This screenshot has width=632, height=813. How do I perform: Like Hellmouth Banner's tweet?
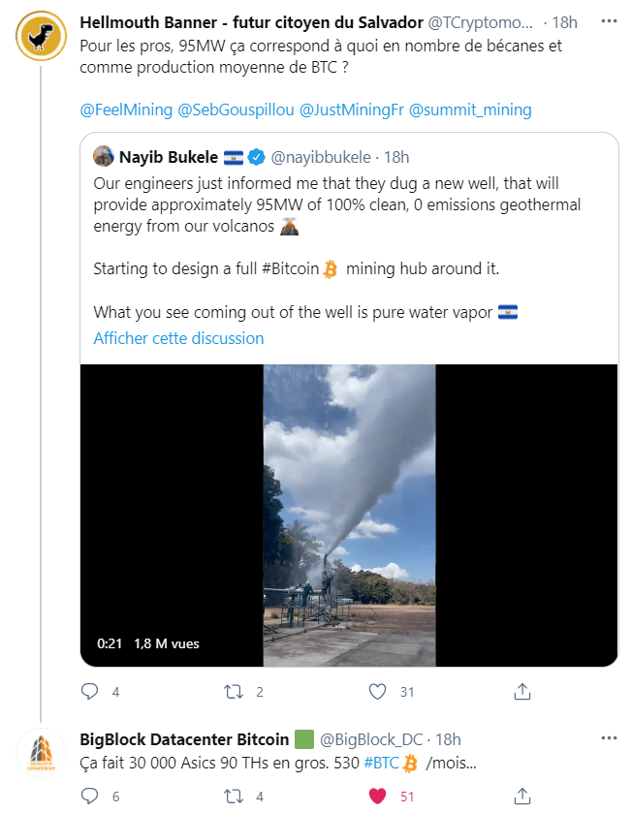tap(379, 692)
